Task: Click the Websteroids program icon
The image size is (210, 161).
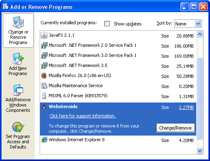Action: pos(44,107)
